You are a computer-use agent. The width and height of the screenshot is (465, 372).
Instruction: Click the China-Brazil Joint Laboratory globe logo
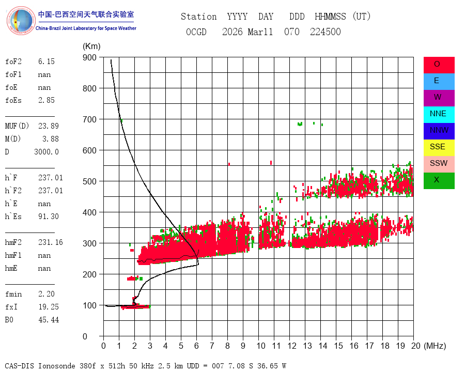tap(21, 21)
